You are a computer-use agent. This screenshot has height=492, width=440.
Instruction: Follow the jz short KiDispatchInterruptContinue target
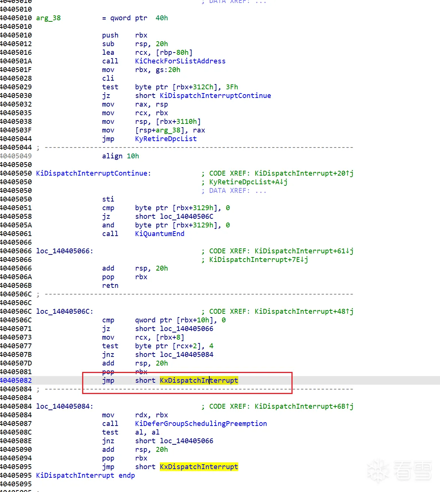(215, 96)
